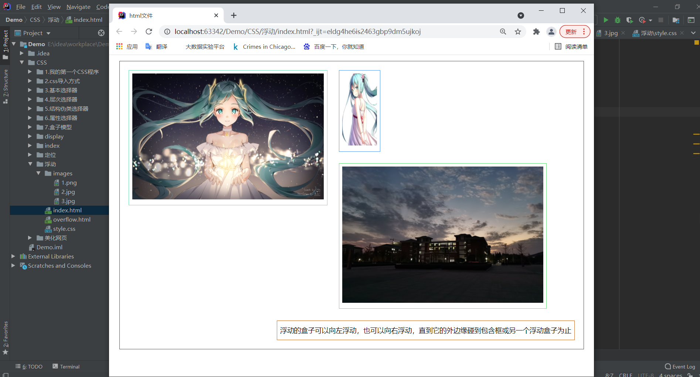Viewport: 700px width, 377px height.
Task: Collapse the CSS folder
Action: click(22, 62)
